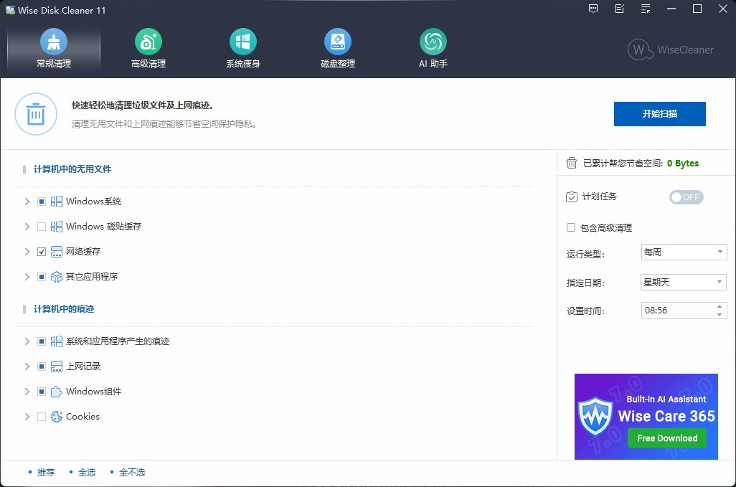Expand the Windows系统 tree node

pos(27,202)
